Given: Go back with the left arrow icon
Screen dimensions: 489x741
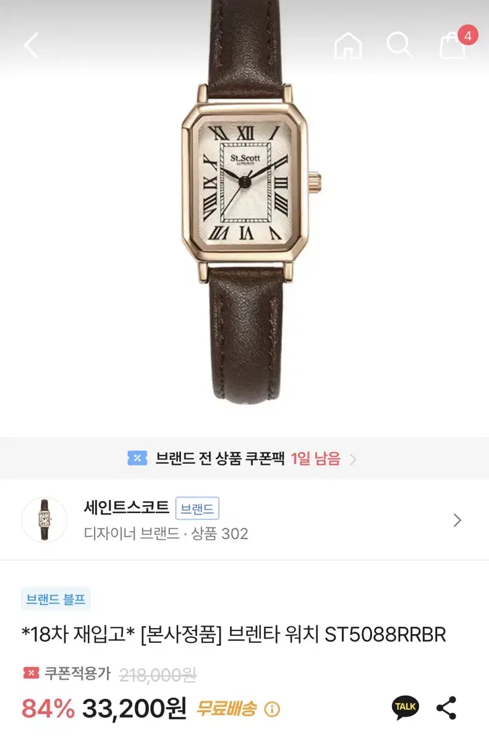Looking at the screenshot, I should 32,46.
